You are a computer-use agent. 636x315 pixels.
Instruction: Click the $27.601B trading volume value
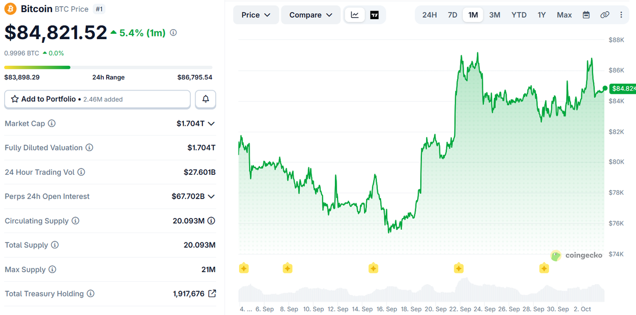click(200, 172)
